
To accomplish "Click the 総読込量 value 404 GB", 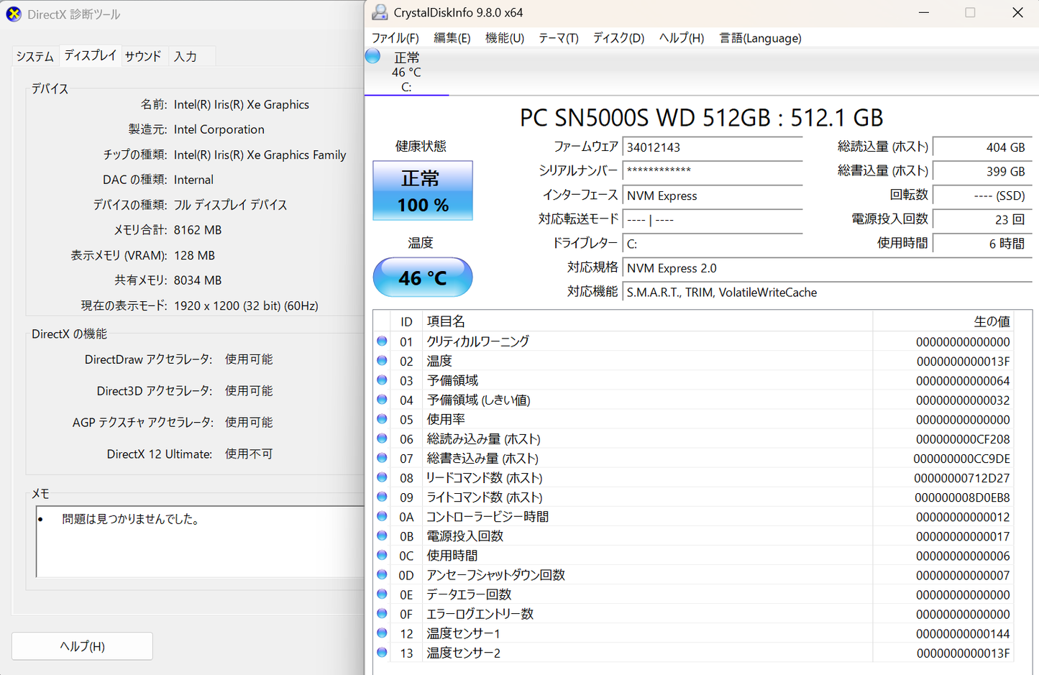I will tap(982, 147).
